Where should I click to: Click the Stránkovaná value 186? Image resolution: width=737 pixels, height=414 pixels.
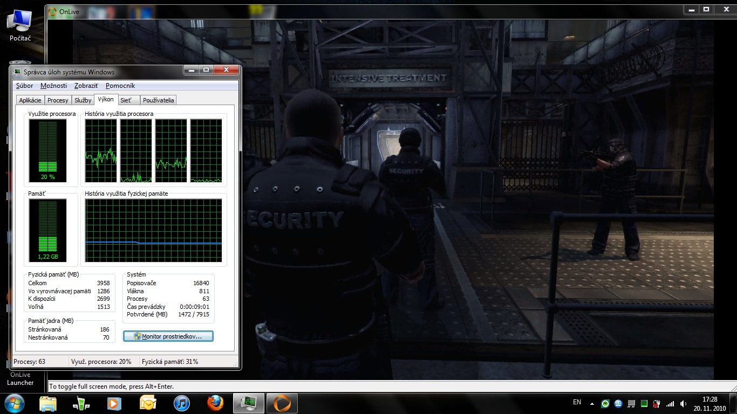(104, 329)
